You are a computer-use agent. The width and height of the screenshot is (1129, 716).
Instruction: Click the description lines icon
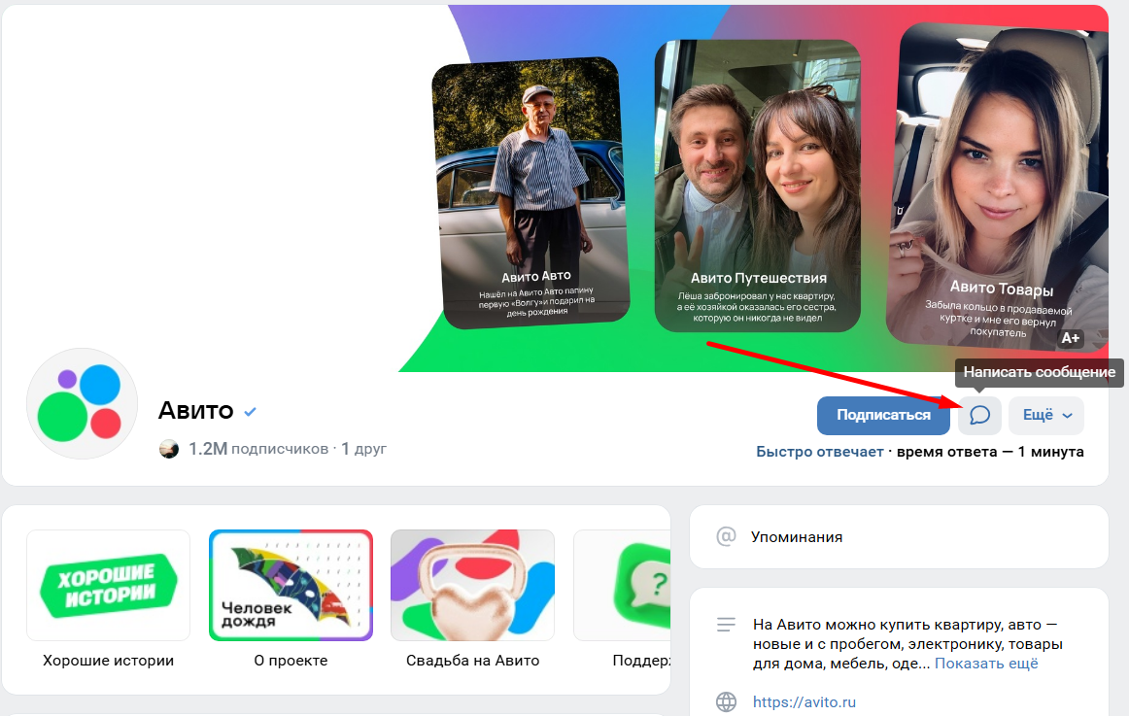725,625
